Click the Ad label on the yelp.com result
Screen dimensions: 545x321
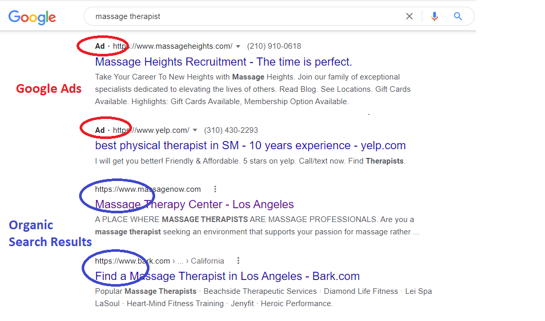99,129
